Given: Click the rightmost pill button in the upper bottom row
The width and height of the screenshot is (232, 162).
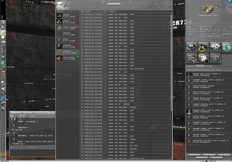Looking at the screenshot, I should pos(224,155).
